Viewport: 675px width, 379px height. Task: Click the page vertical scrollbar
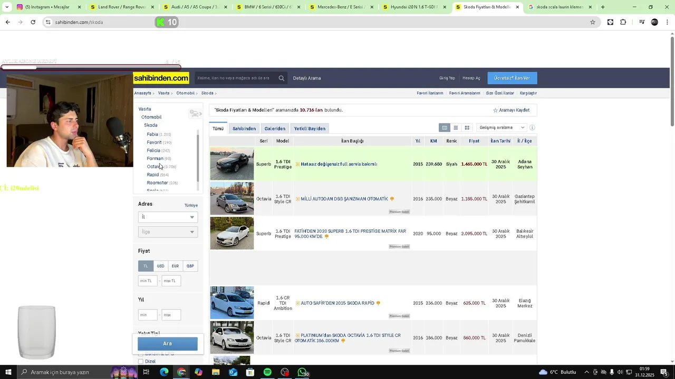click(672, 82)
